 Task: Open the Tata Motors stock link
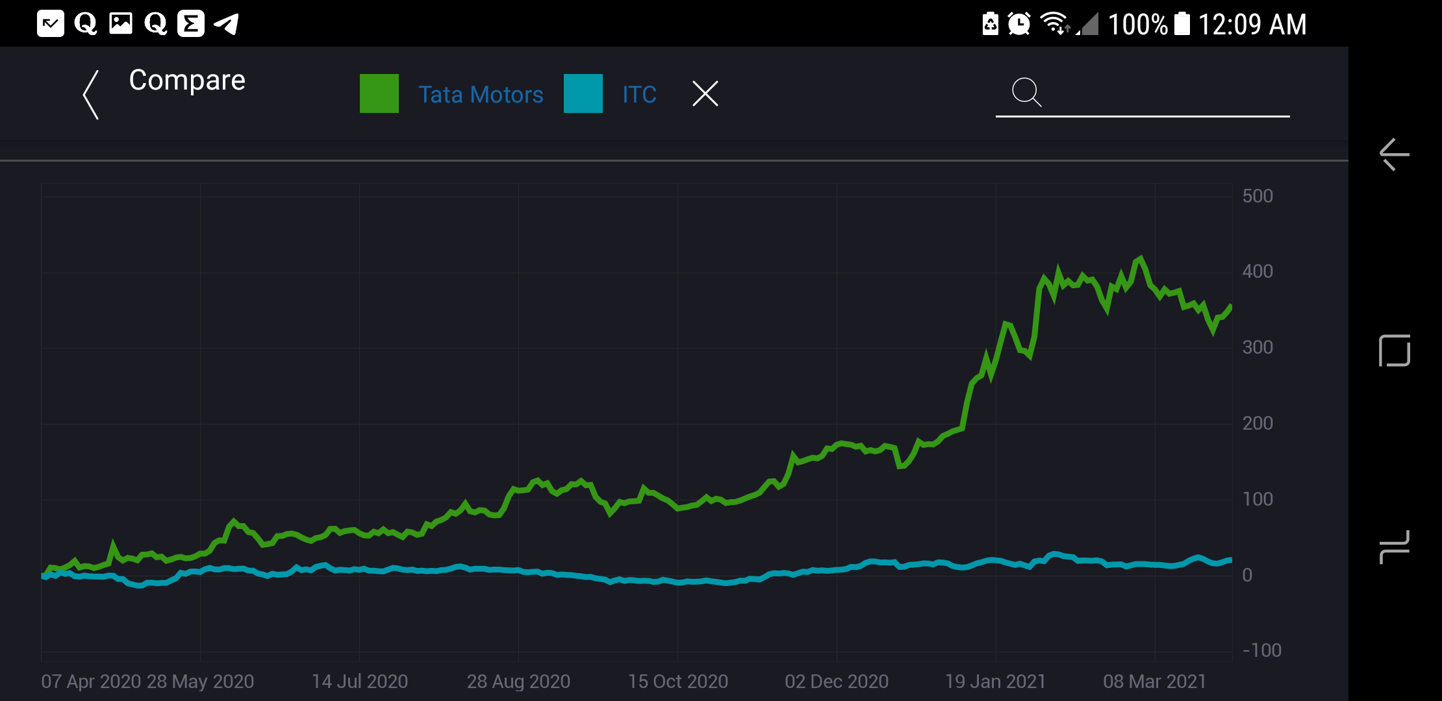(x=481, y=95)
